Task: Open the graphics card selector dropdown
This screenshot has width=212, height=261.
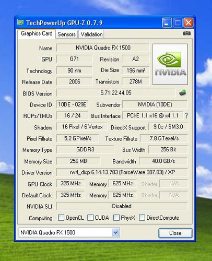Action: pyautogui.click(x=115, y=232)
